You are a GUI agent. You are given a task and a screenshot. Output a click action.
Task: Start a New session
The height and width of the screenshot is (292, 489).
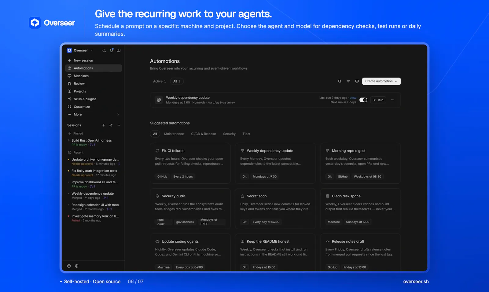pyautogui.click(x=94, y=60)
